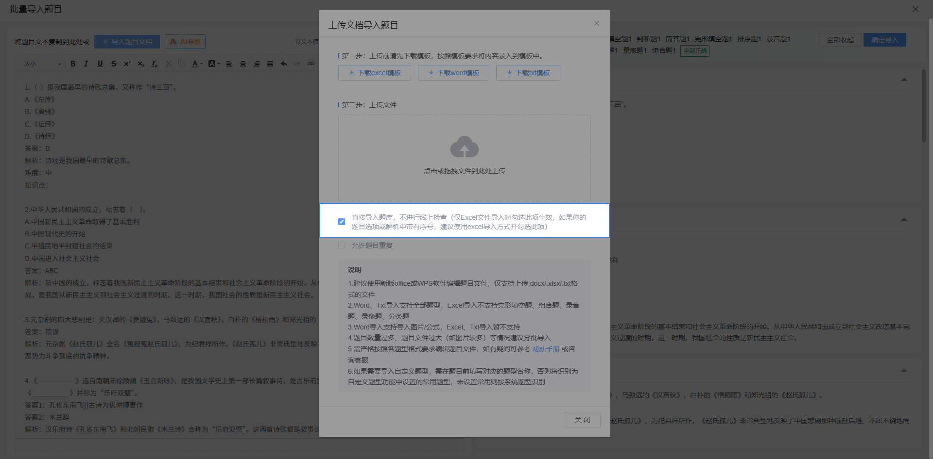
Task: Toggle strikethrough text formatting
Action: 114,64
